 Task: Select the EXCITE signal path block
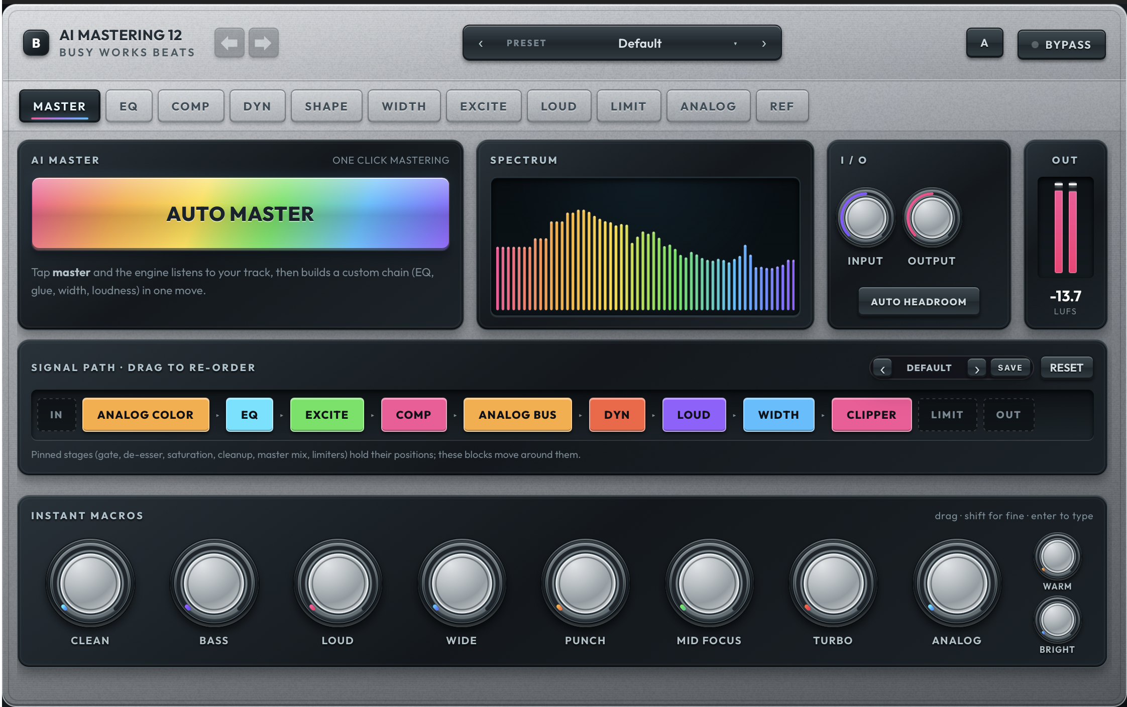click(x=327, y=415)
